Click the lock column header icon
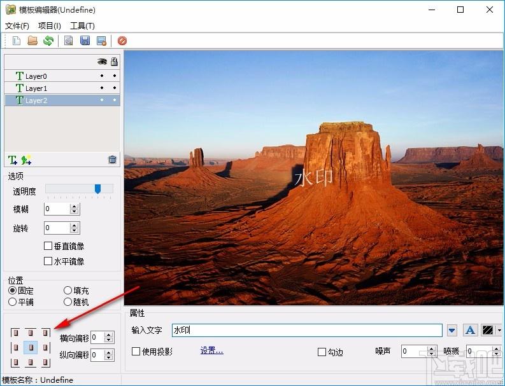The image size is (505, 386). pos(114,62)
